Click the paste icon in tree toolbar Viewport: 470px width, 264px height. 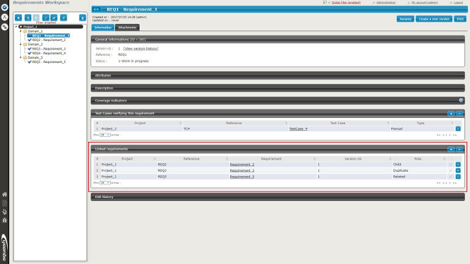pos(36,18)
